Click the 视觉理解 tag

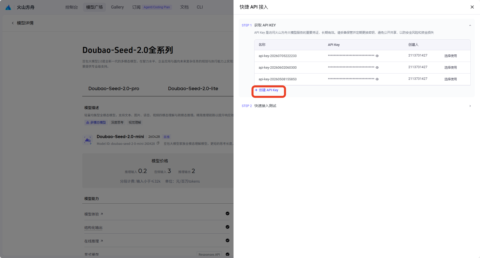tap(135, 123)
